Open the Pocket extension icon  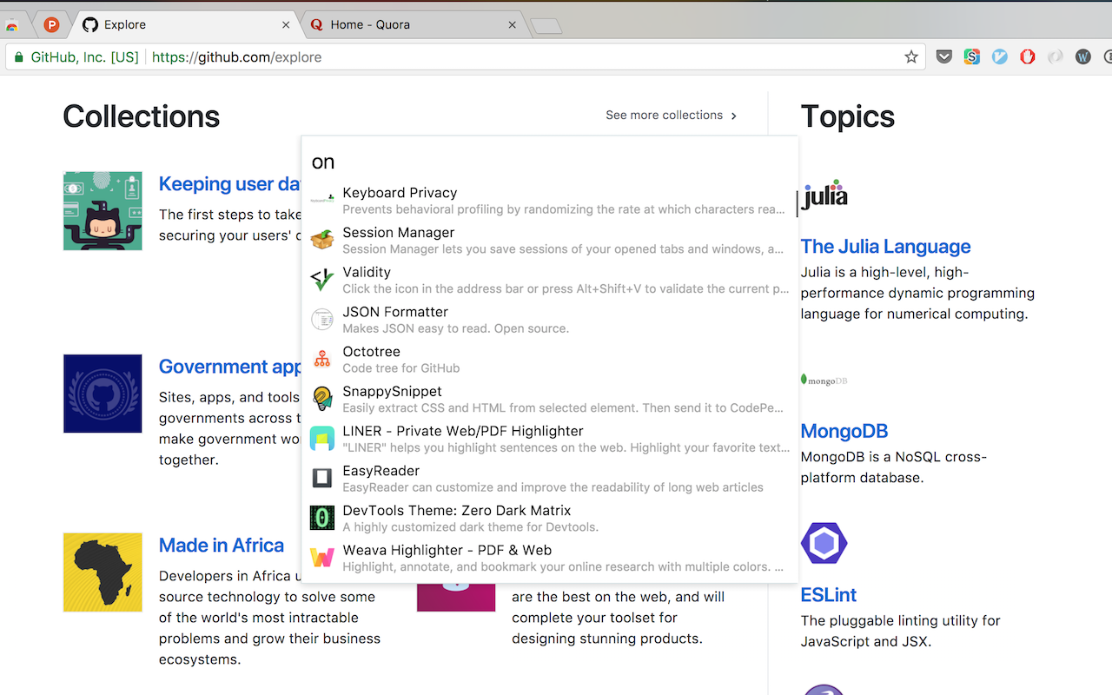tap(944, 57)
